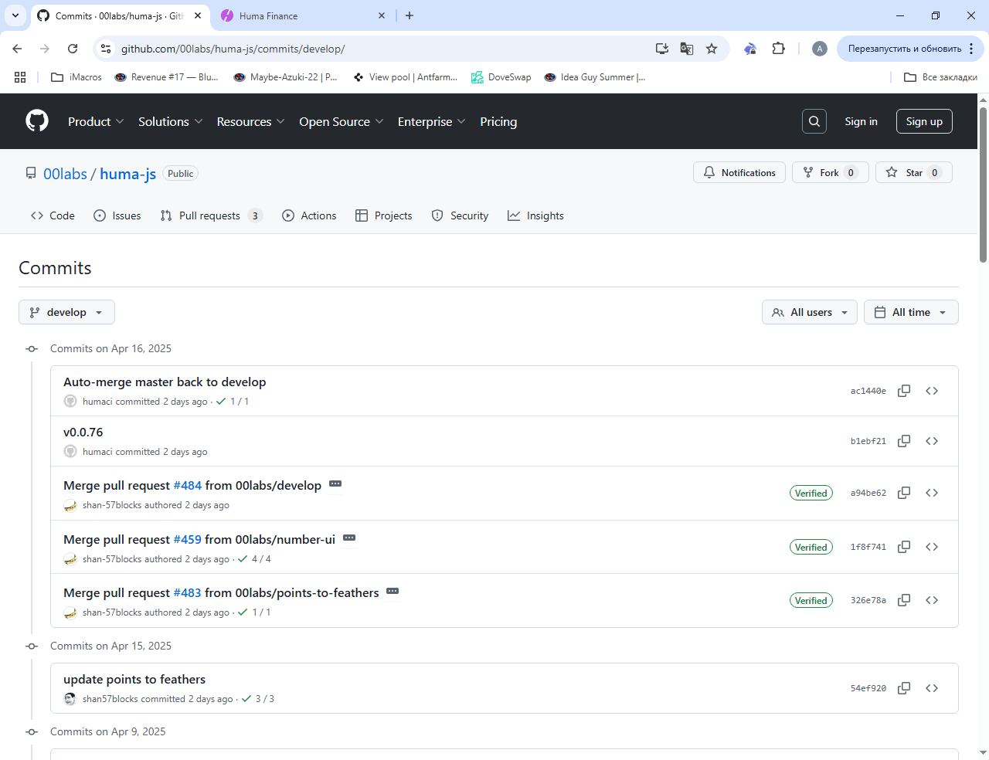Switch to the Huma Finance browser tab
The height and width of the screenshot is (760, 989).
[302, 15]
